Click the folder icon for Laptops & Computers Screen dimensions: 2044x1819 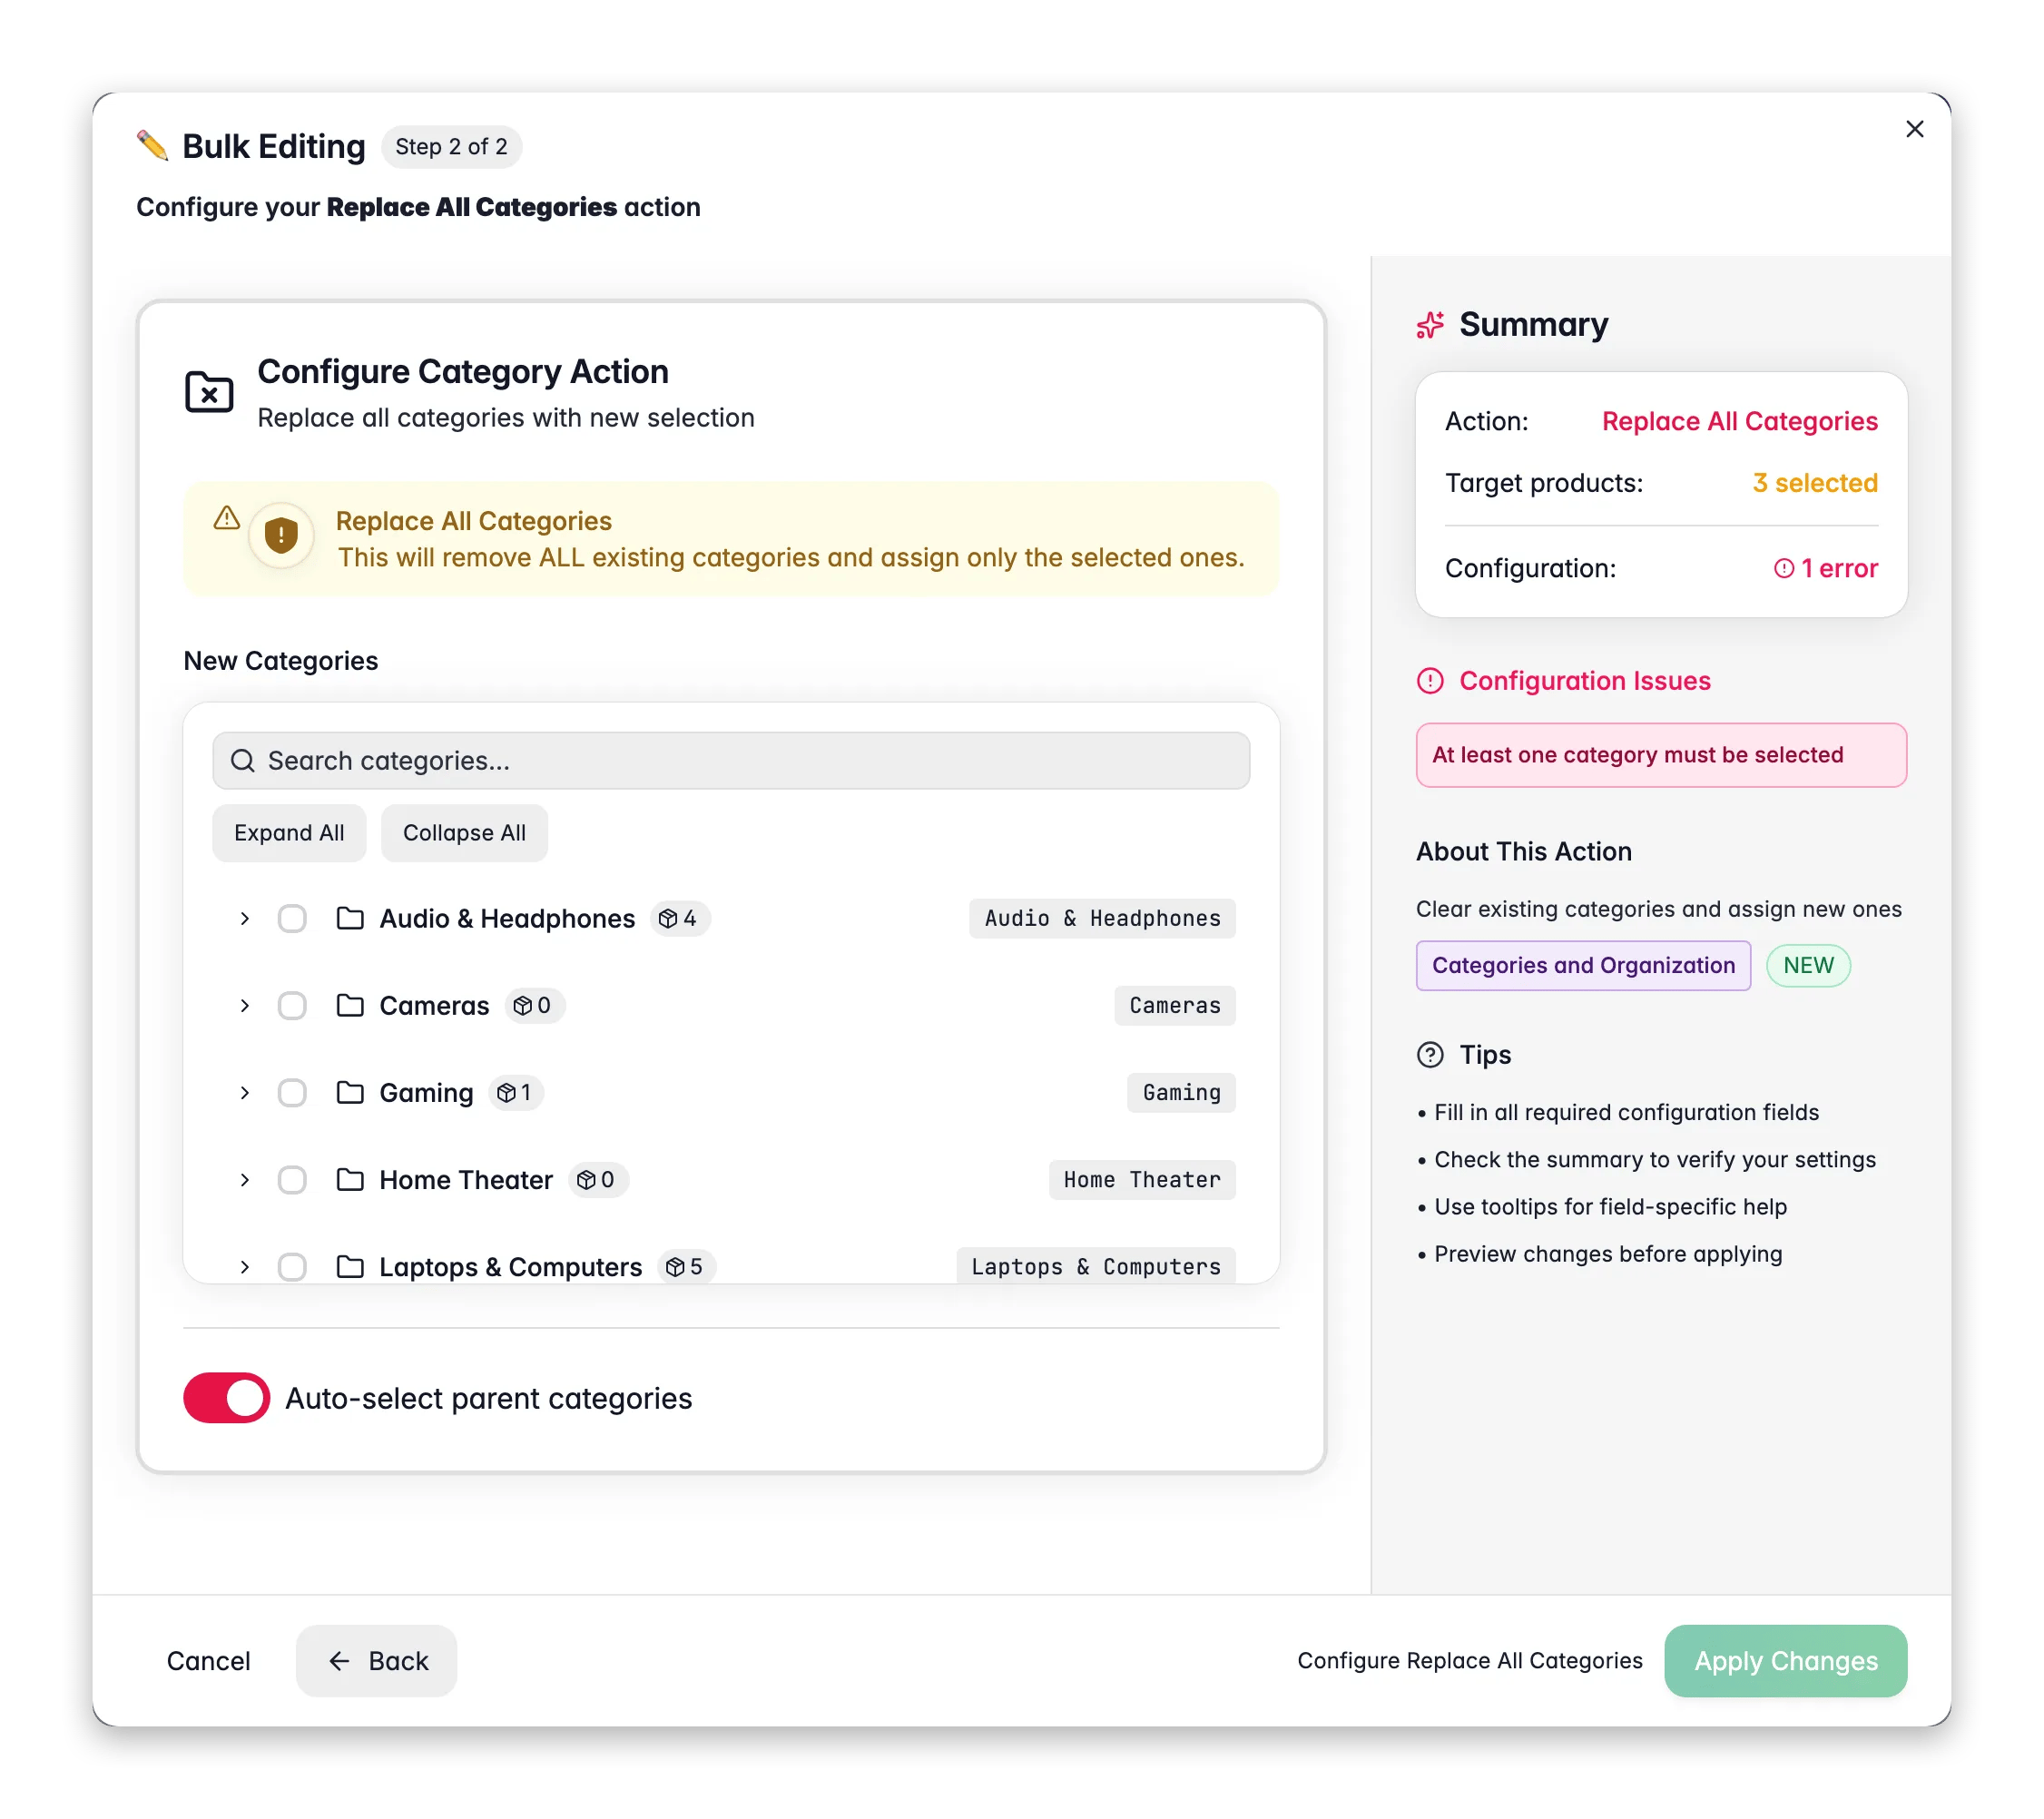[x=350, y=1266]
